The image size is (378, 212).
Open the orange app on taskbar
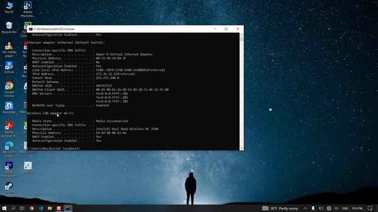click(x=59, y=208)
